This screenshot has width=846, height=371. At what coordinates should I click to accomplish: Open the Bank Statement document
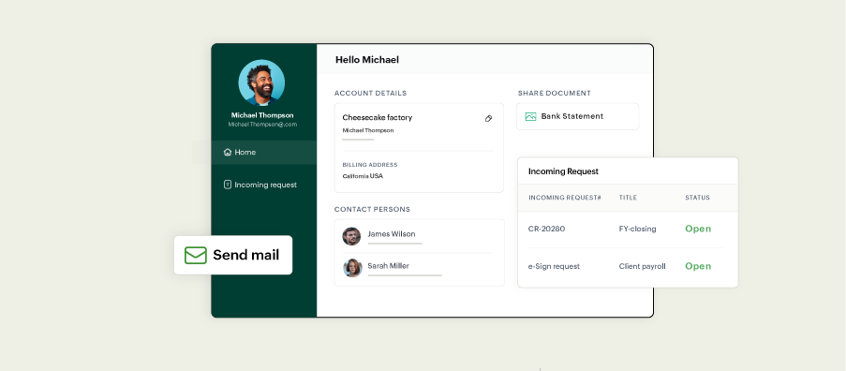[577, 116]
